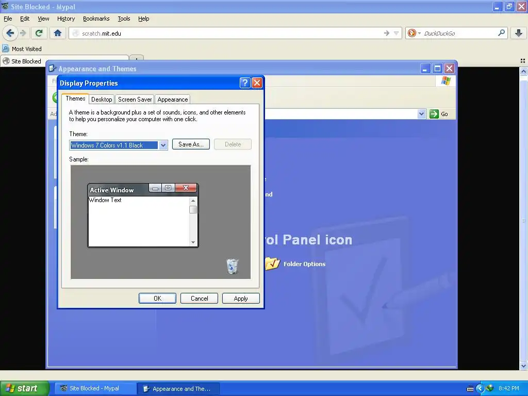Open the File menu in Mypal
This screenshot has height=396, width=528.
[8, 19]
